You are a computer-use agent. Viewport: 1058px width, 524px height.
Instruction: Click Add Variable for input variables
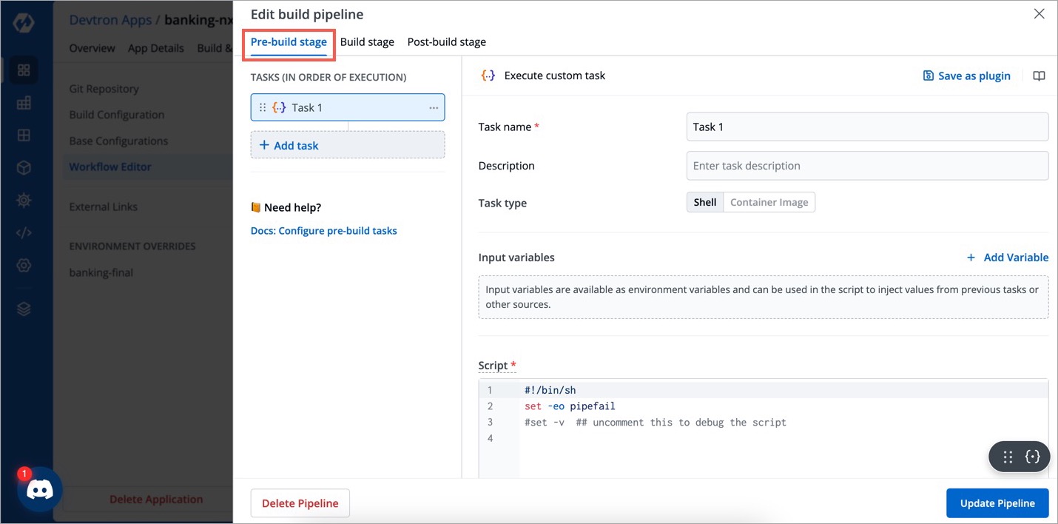[1008, 258]
